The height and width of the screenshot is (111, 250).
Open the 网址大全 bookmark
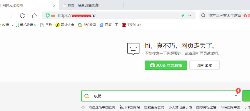[65, 25]
